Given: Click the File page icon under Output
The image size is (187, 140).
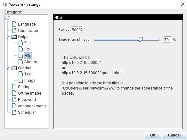Looking at the screenshot, I should (20, 43).
